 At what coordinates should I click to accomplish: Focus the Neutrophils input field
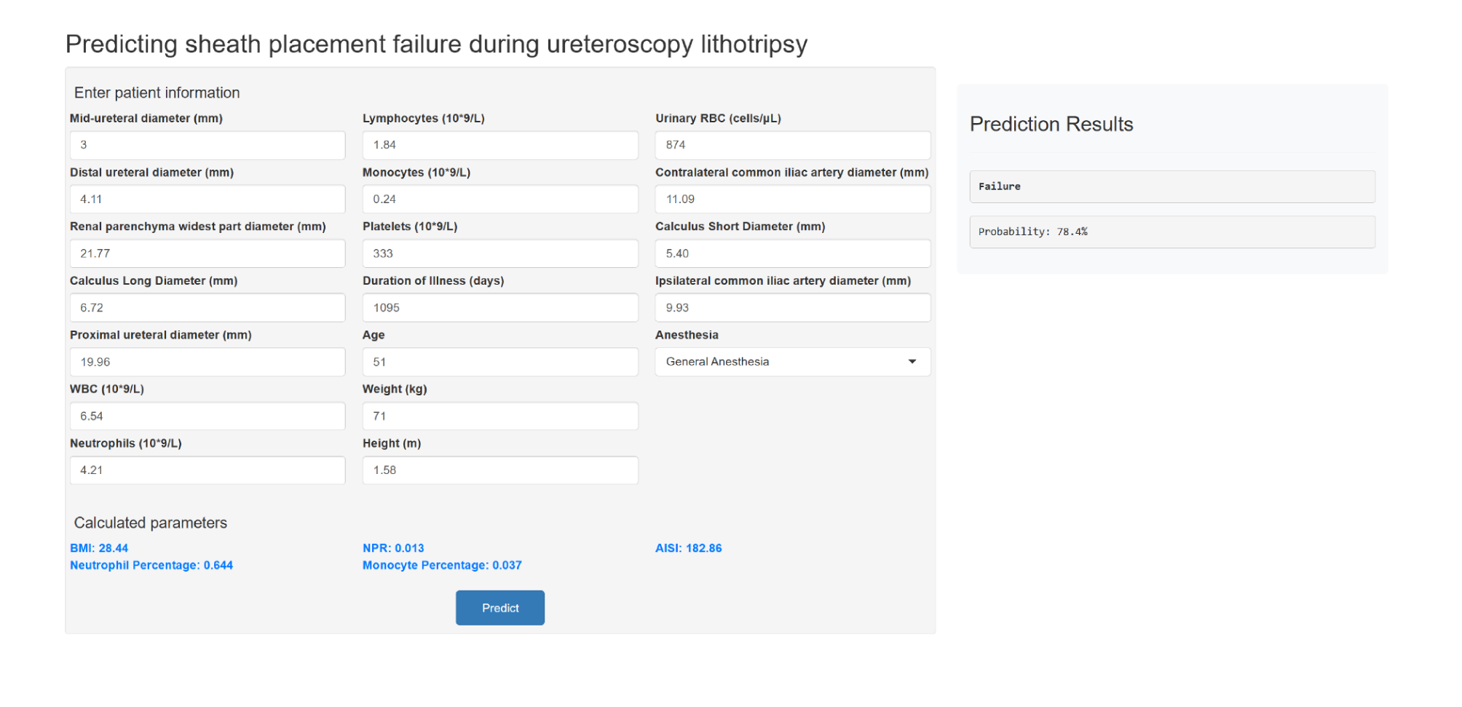(208, 470)
